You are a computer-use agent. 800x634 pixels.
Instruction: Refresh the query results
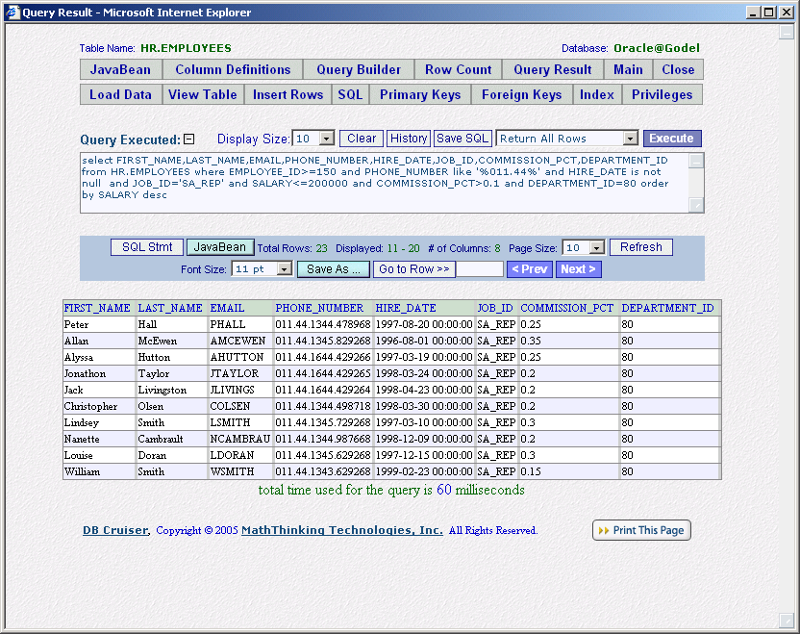click(640, 247)
